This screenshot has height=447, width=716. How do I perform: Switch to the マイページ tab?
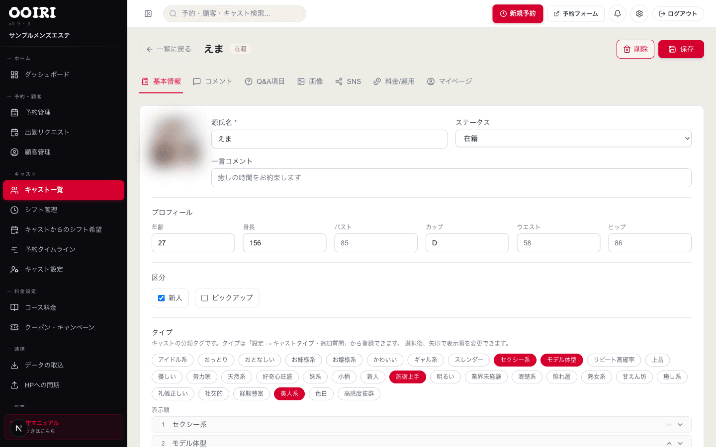click(449, 81)
